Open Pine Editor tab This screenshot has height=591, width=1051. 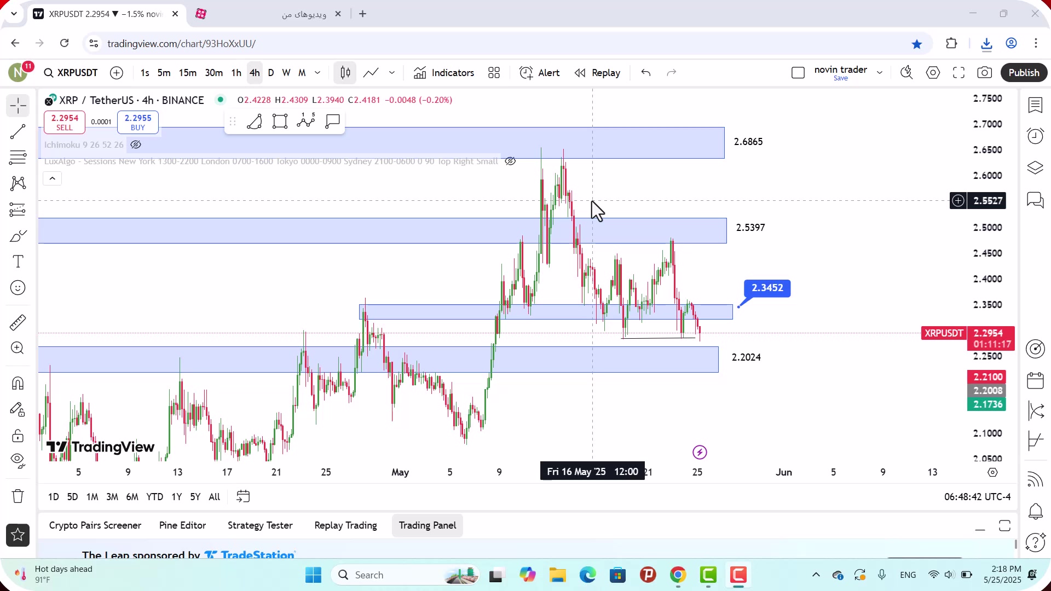pyautogui.click(x=182, y=525)
